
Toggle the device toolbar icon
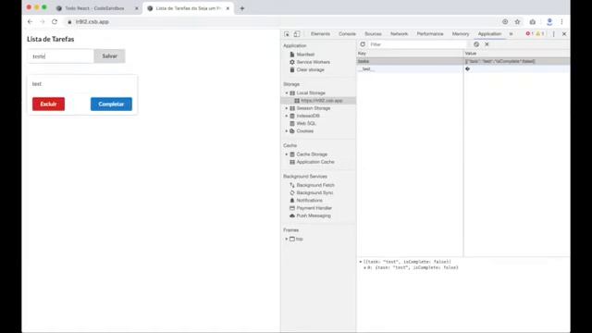pos(297,34)
